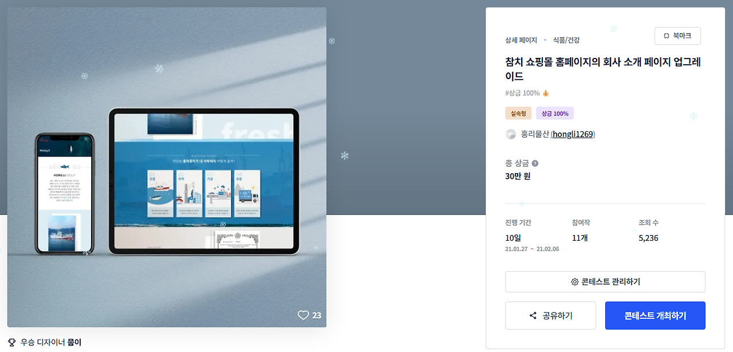The height and width of the screenshot is (352, 733).
Task: Click the 홍리물산 profile avatar
Action: [511, 134]
